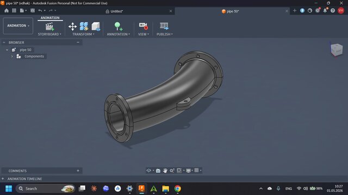Click the ViewCube in the viewport corner
Viewport: 348px width, 195px height.
click(337, 49)
